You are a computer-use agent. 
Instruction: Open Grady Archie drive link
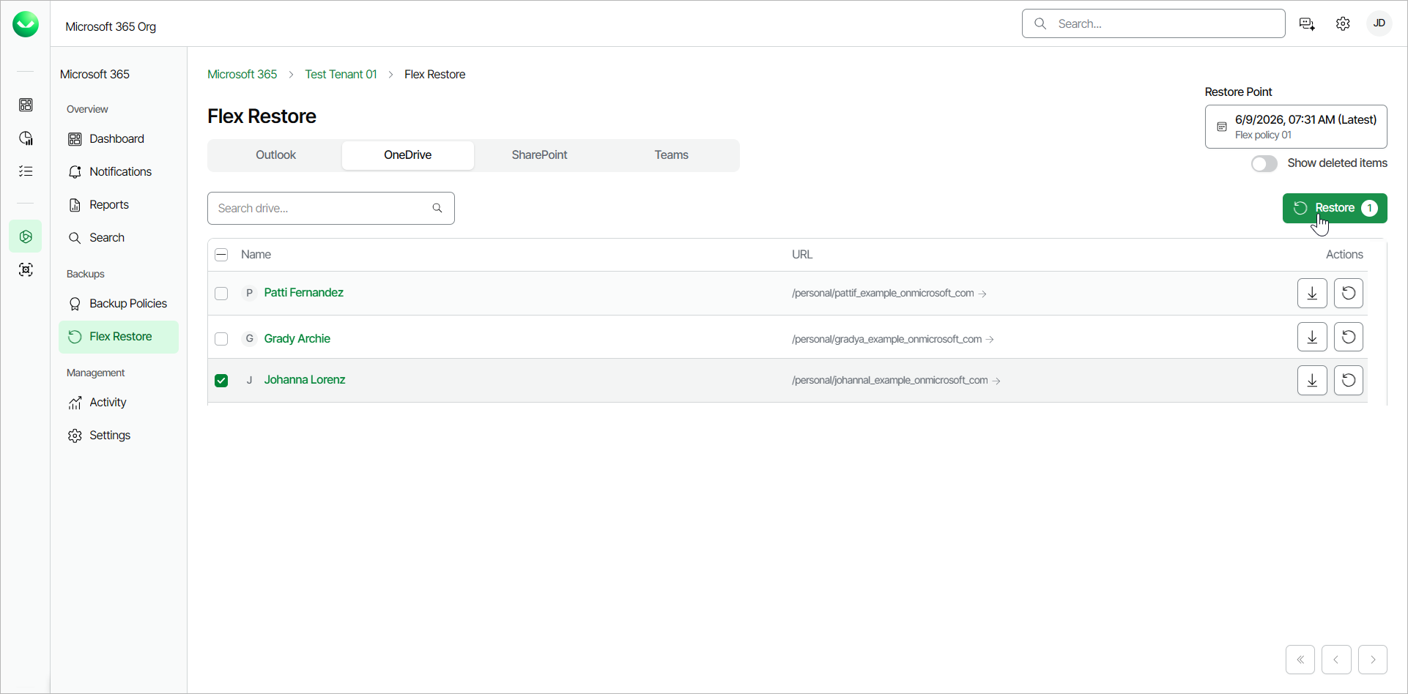(297, 339)
